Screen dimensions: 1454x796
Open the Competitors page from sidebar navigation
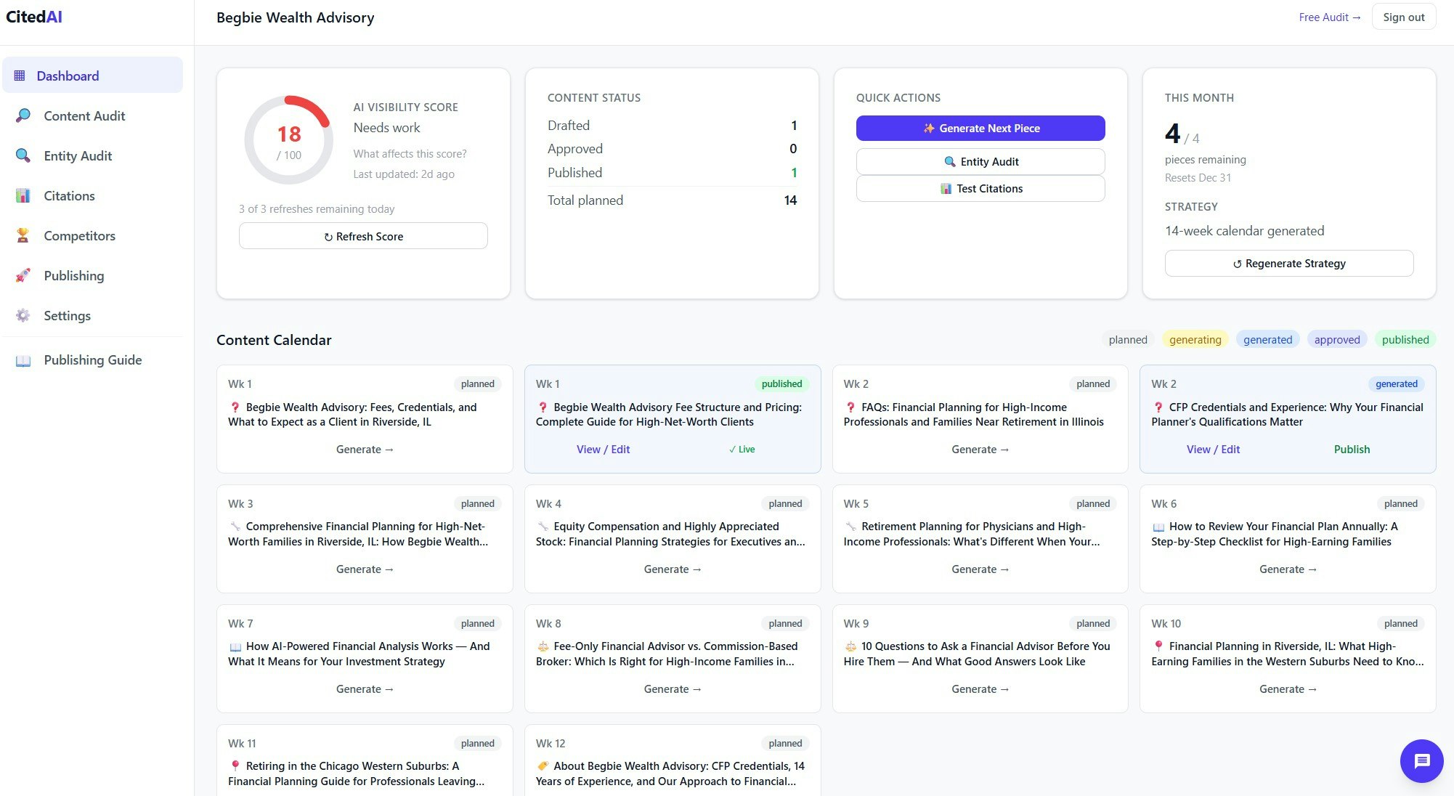tap(78, 235)
